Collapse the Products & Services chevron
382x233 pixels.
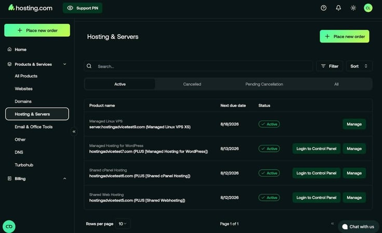[x=64, y=64]
